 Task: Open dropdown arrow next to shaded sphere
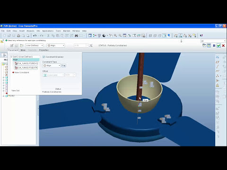point(107,36)
